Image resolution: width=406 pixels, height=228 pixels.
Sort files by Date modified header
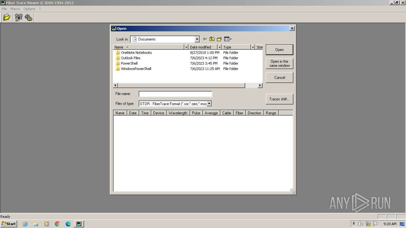pyautogui.click(x=203, y=47)
